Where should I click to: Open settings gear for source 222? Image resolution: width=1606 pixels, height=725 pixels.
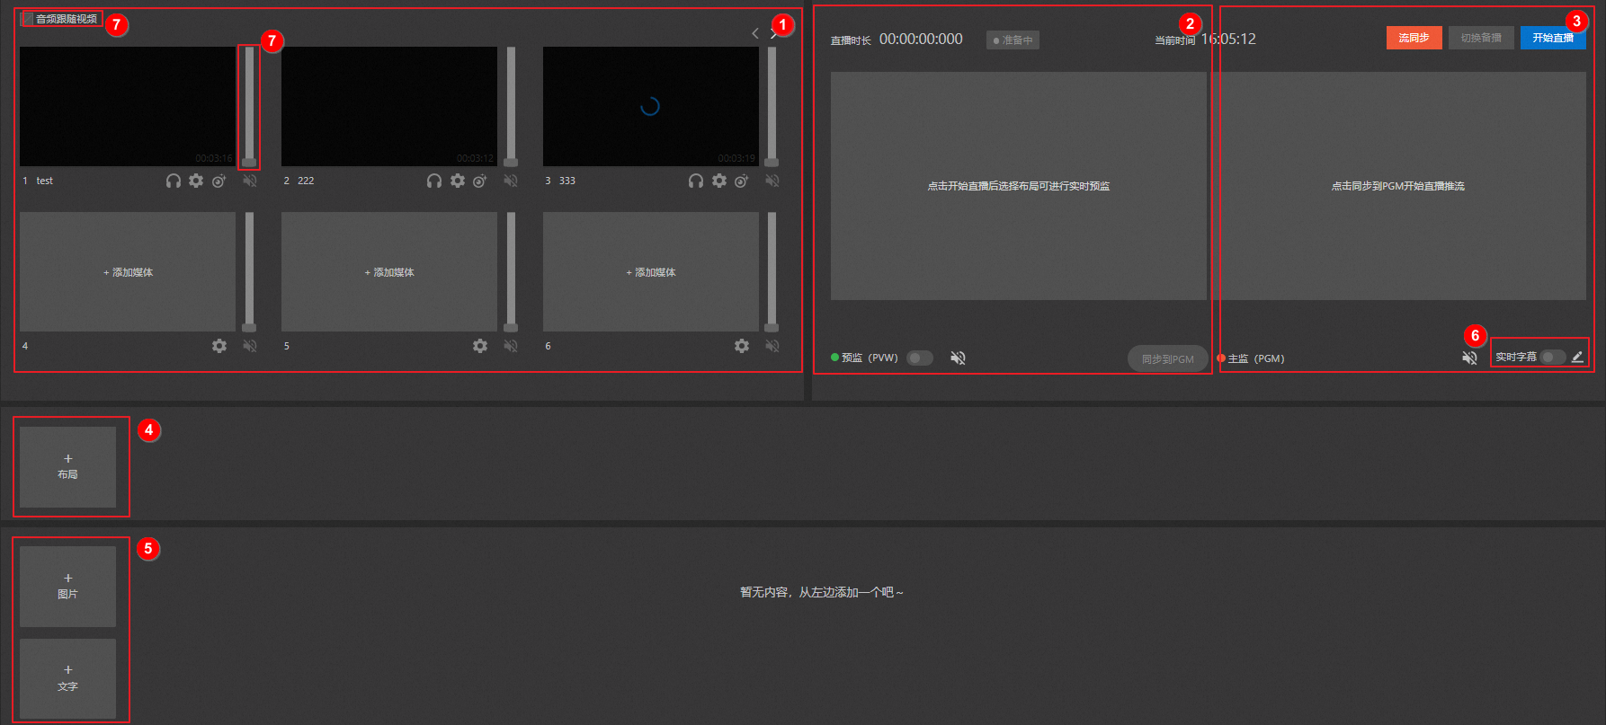point(458,181)
